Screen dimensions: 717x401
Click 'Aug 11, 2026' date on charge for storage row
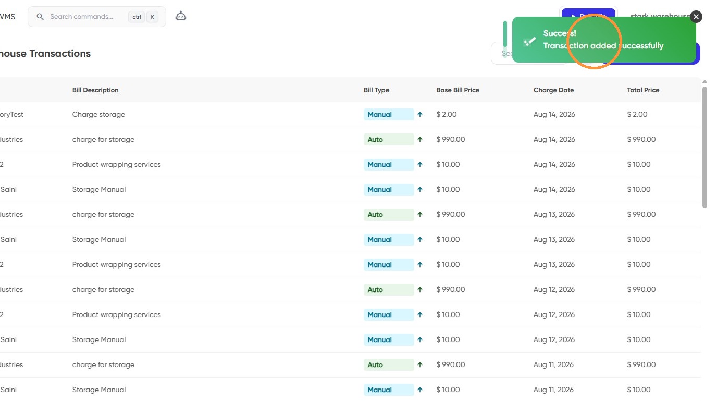point(554,364)
